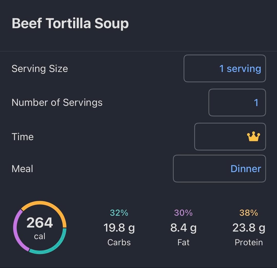Click the Serving Size label

pyautogui.click(x=40, y=69)
